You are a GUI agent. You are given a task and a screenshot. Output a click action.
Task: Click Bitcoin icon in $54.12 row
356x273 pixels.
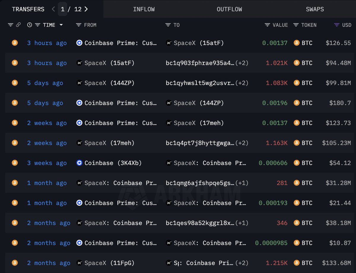[x=15, y=163]
